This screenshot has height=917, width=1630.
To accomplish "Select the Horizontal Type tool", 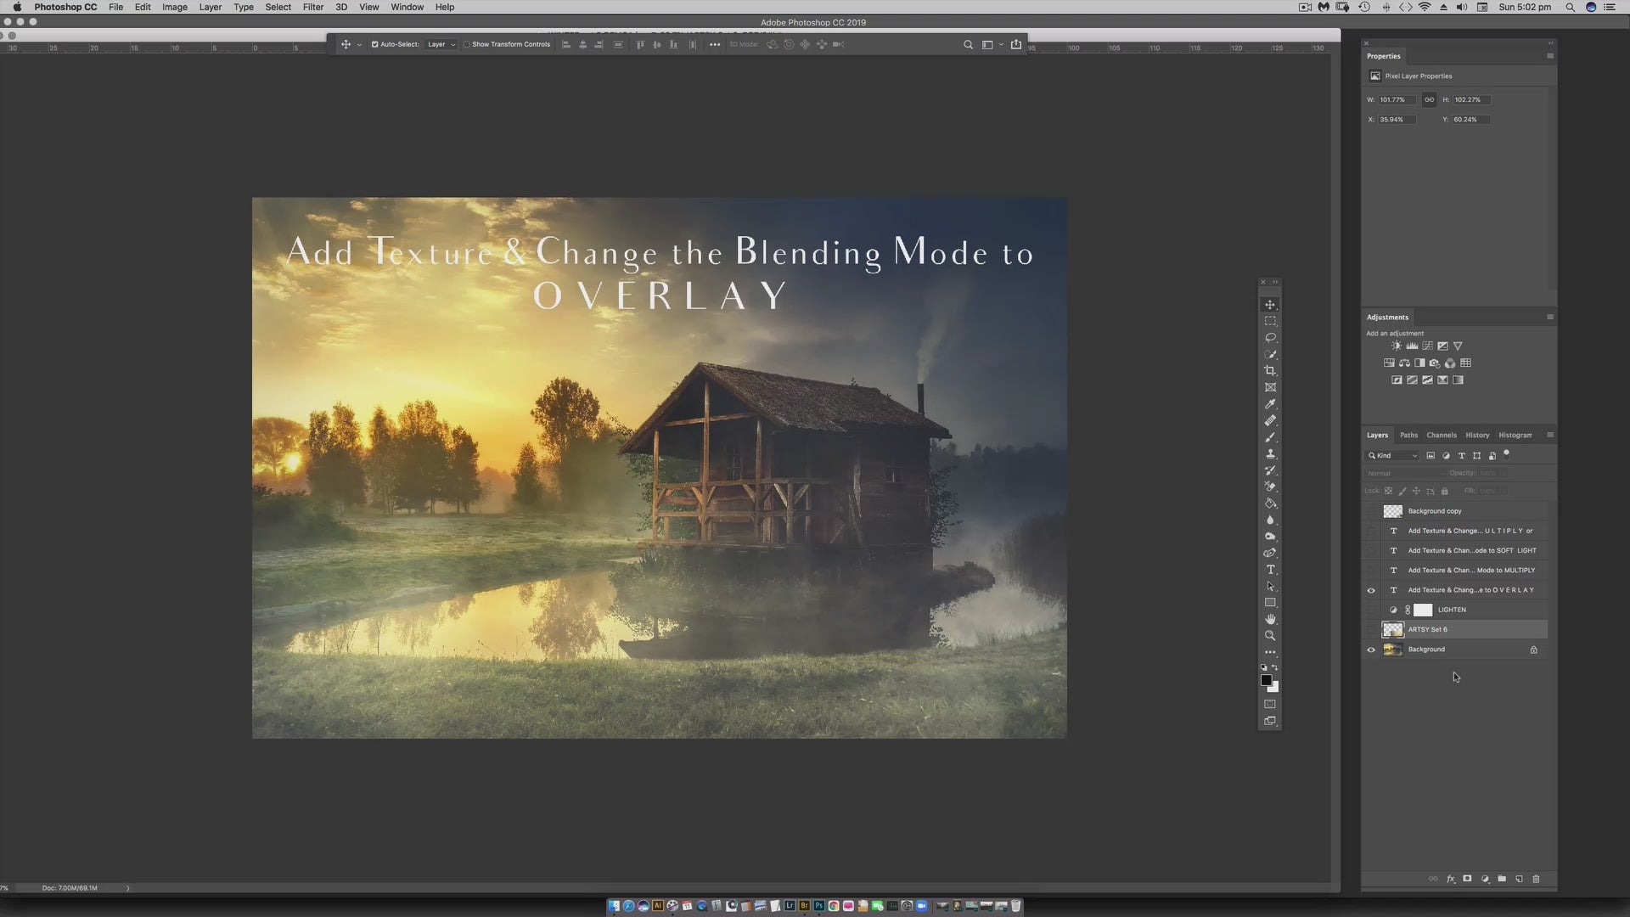I will pos(1270,570).
